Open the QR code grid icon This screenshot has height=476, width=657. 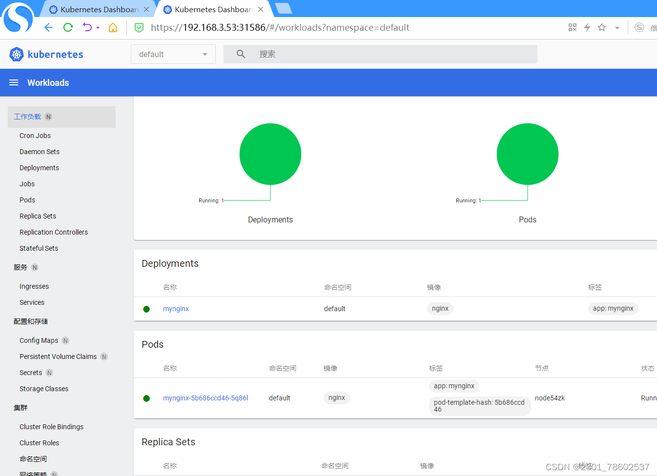[573, 27]
